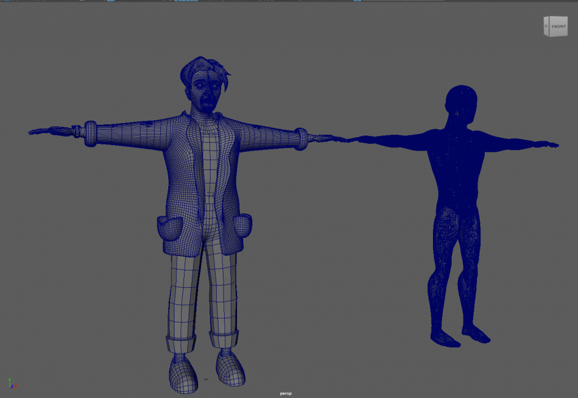
Task: Select the blue body mesh's far-right hand
Action: (x=546, y=145)
